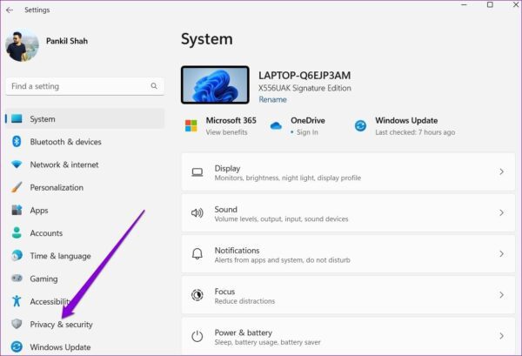The height and width of the screenshot is (356, 522).
Task: Select the Personalization paintbrush icon
Action: coord(17,187)
